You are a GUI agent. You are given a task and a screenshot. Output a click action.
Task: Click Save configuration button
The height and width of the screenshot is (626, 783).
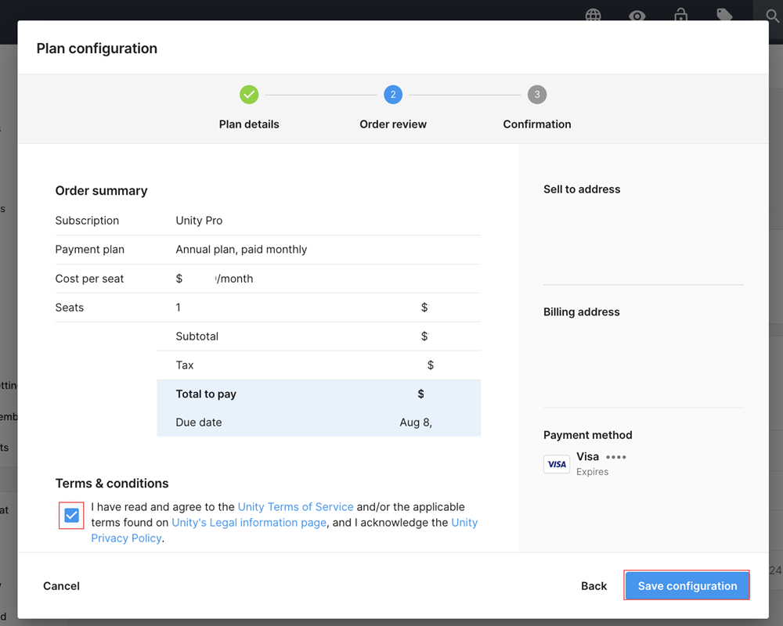[687, 585]
